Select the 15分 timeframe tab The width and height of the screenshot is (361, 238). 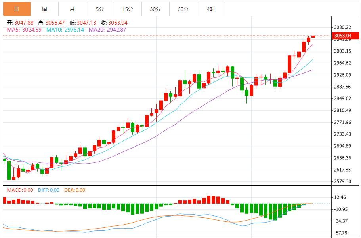(128, 9)
